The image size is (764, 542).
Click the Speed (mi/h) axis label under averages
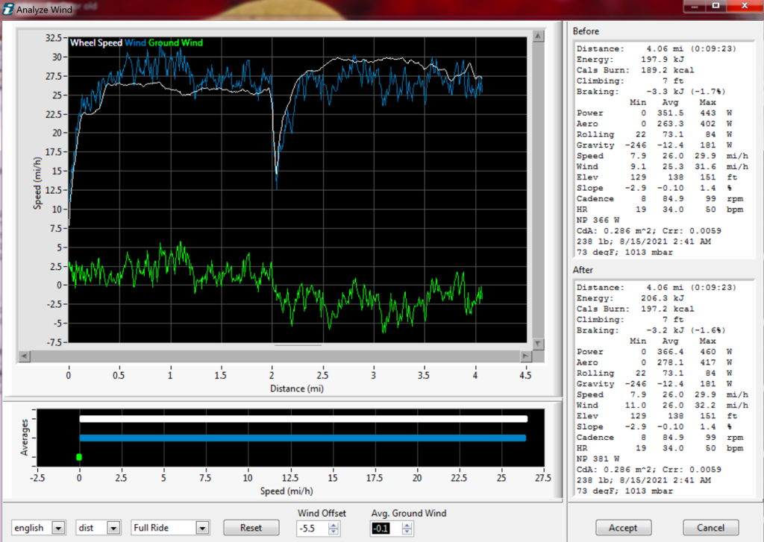(x=286, y=491)
